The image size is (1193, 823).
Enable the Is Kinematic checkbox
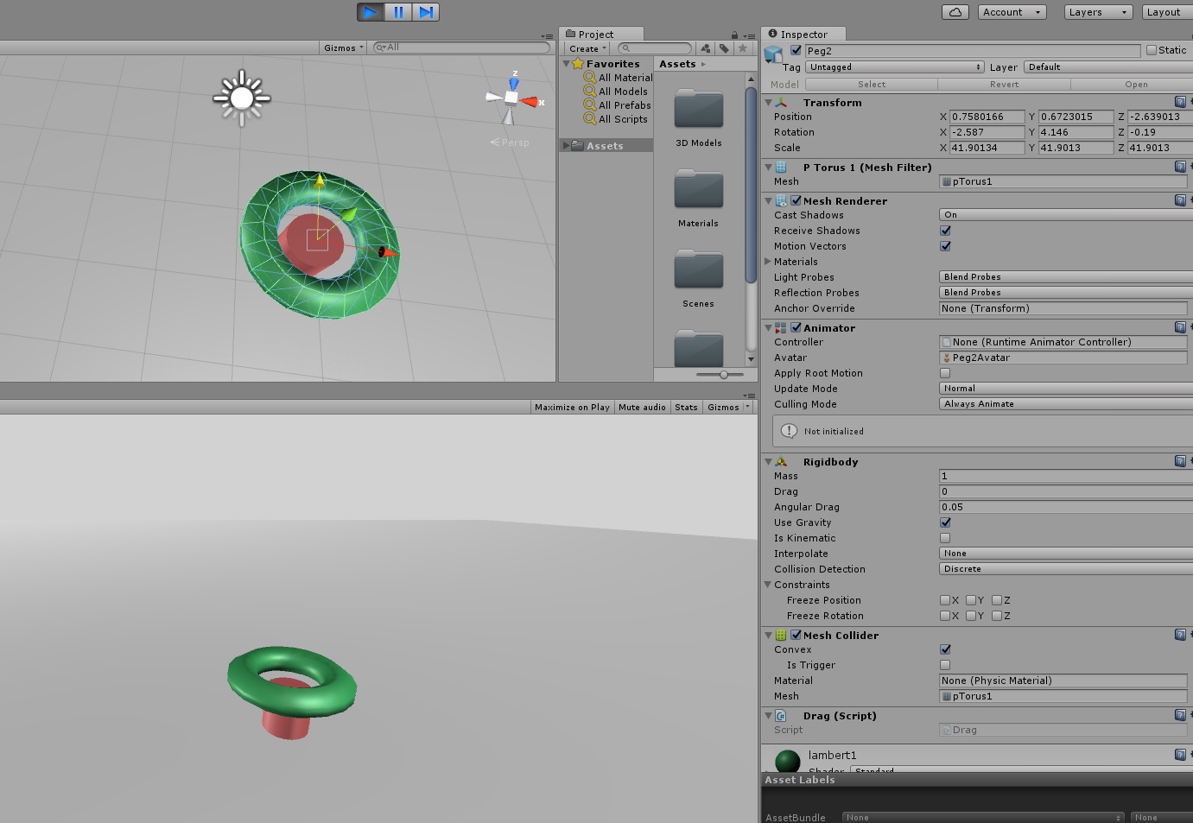point(945,537)
